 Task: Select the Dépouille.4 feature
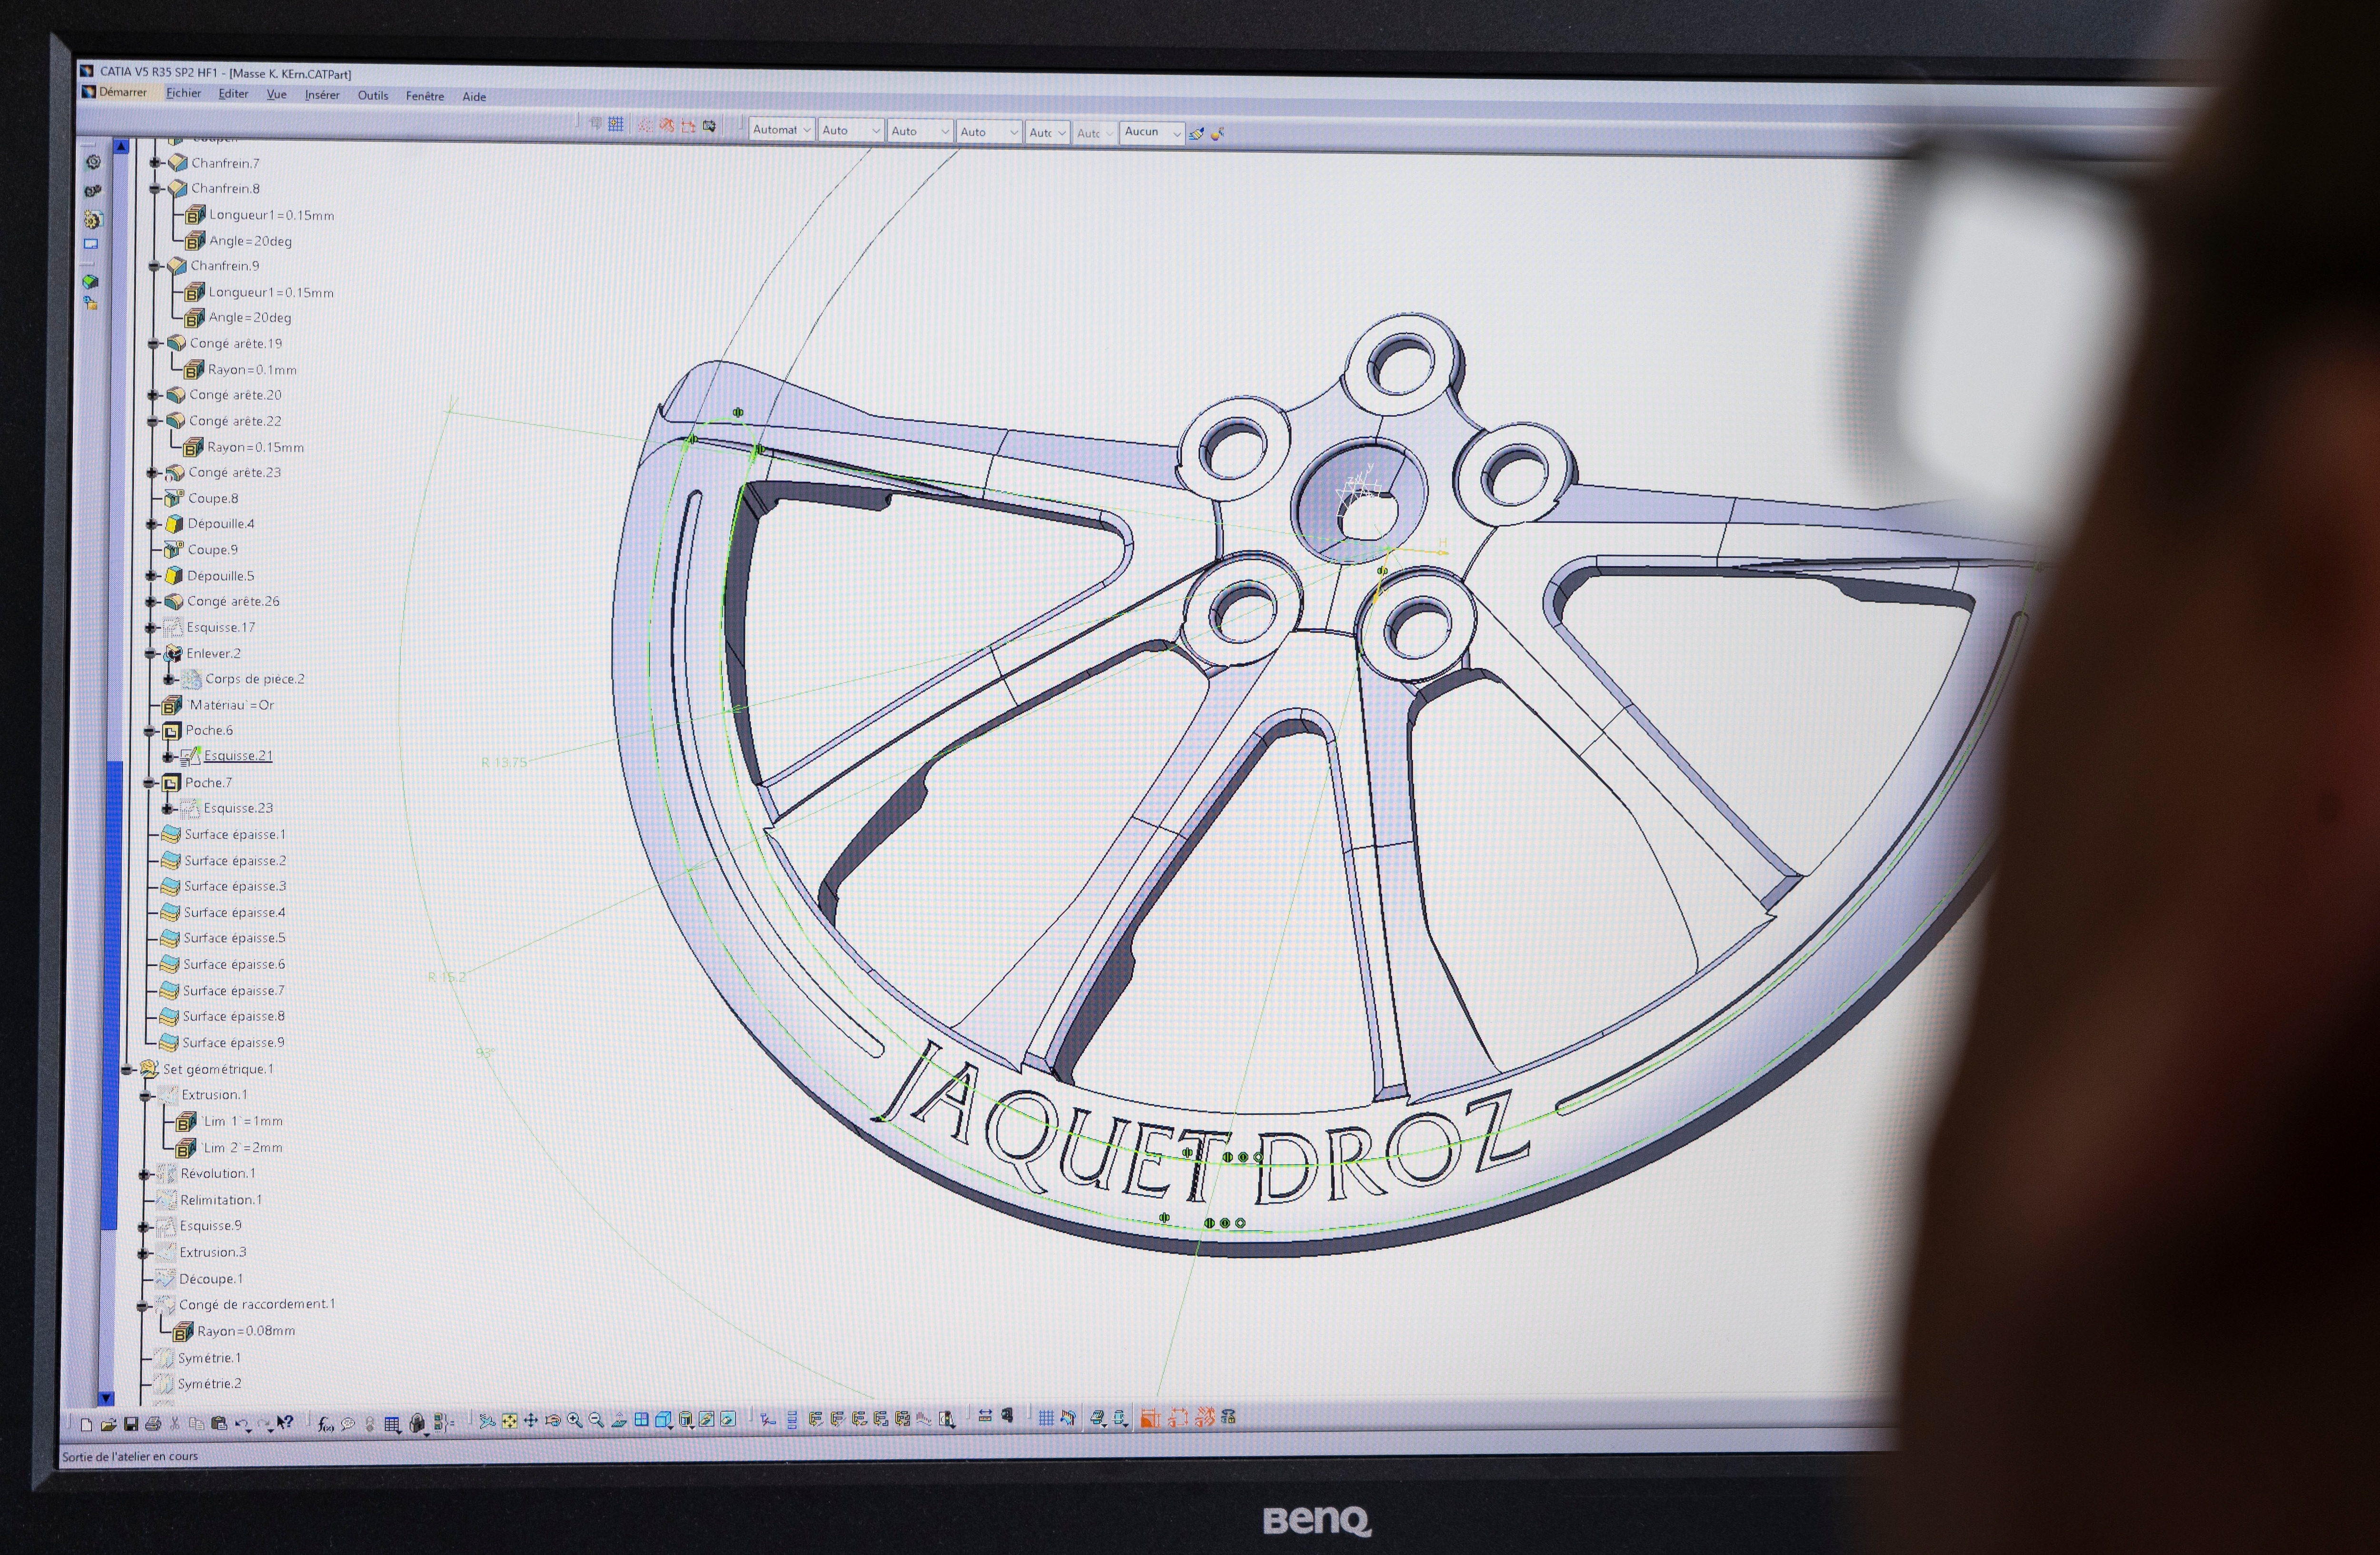(221, 524)
